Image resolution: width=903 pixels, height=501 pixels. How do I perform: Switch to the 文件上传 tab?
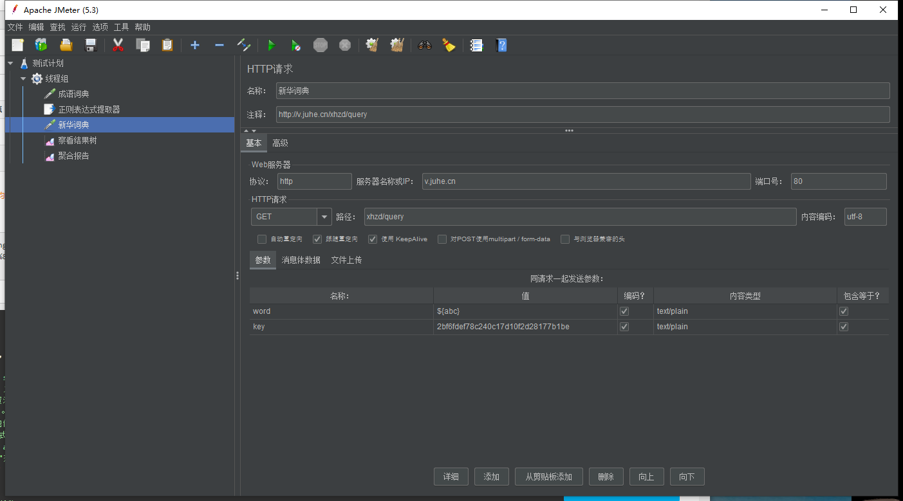pyautogui.click(x=346, y=260)
